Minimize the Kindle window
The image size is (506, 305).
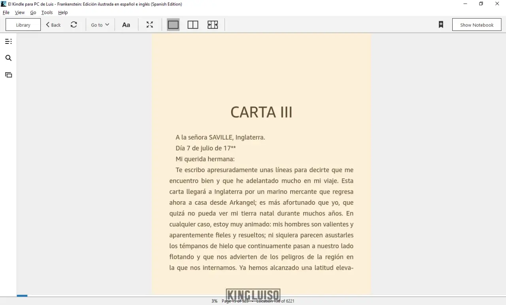pos(465,4)
